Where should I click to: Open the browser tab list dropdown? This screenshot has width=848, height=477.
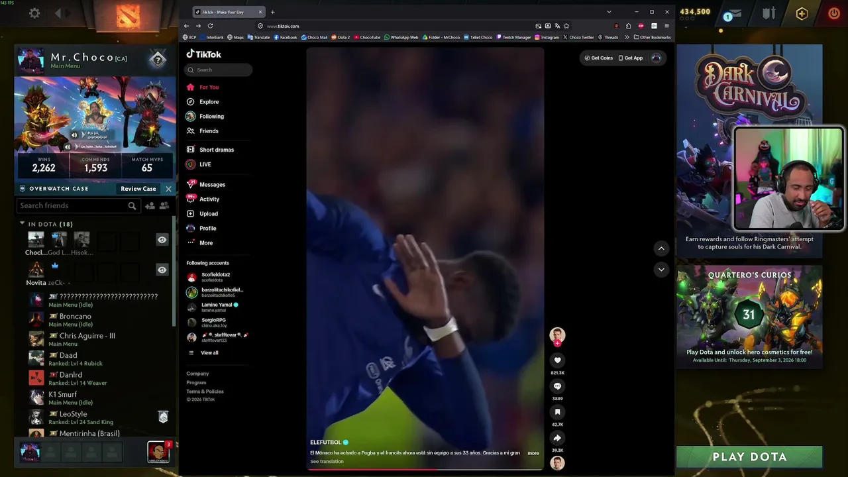609,12
